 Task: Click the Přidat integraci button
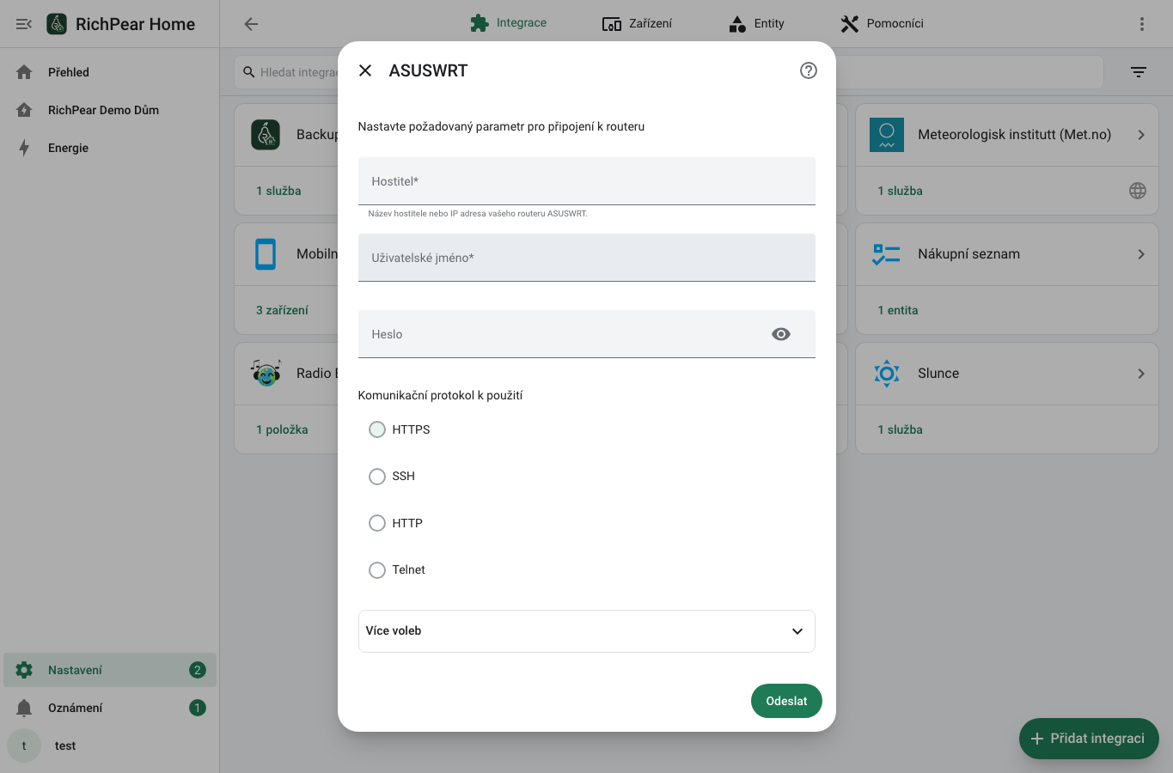(x=1089, y=739)
